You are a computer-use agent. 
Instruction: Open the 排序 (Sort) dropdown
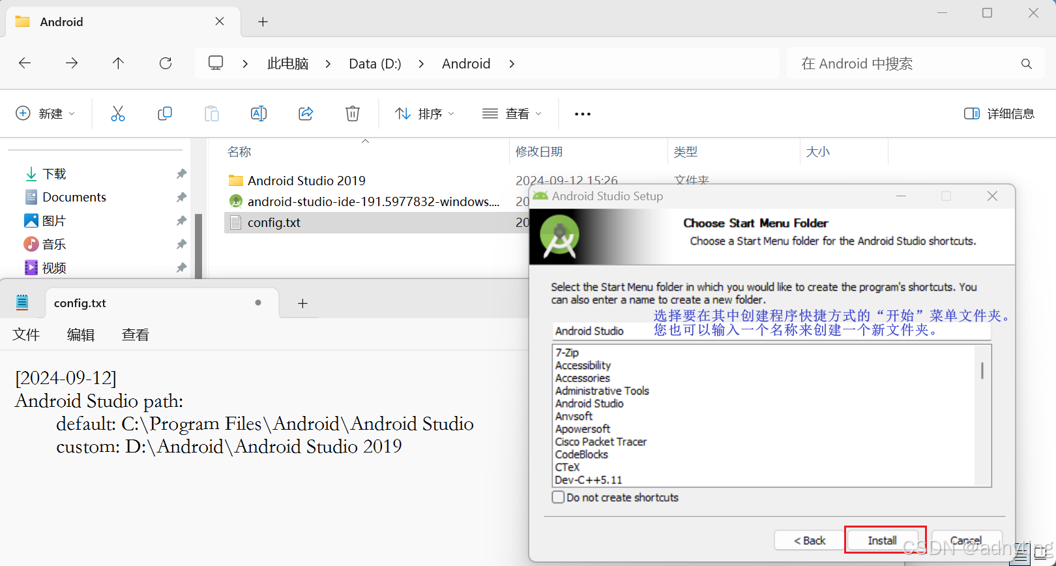424,113
